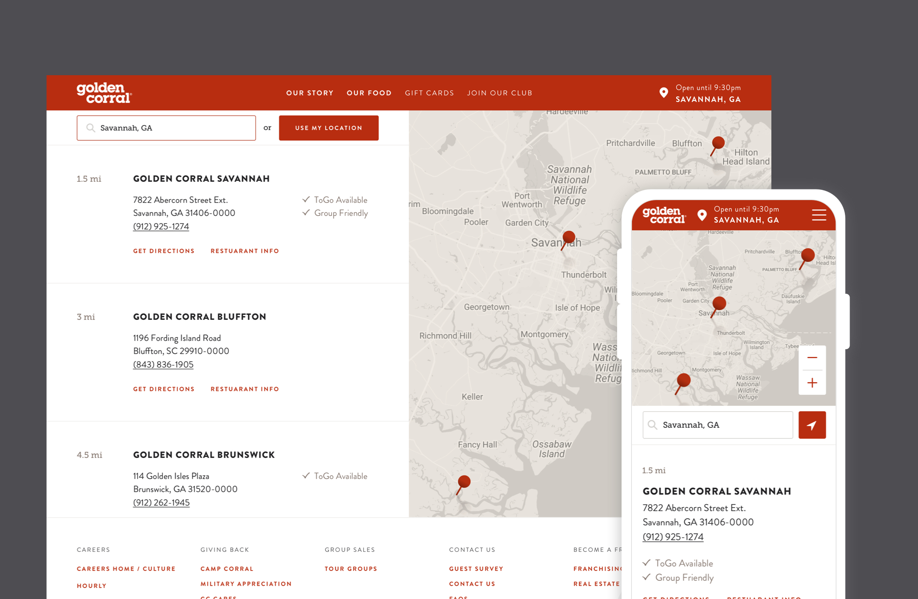Screen dimensions: 918x599
Task: Click the Golden Corral Savannah heading on mobile
Action: (717, 492)
